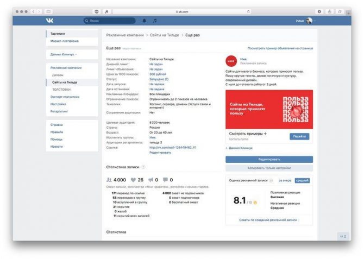Open the VK logo home link
The height and width of the screenshot is (259, 364).
49,21
